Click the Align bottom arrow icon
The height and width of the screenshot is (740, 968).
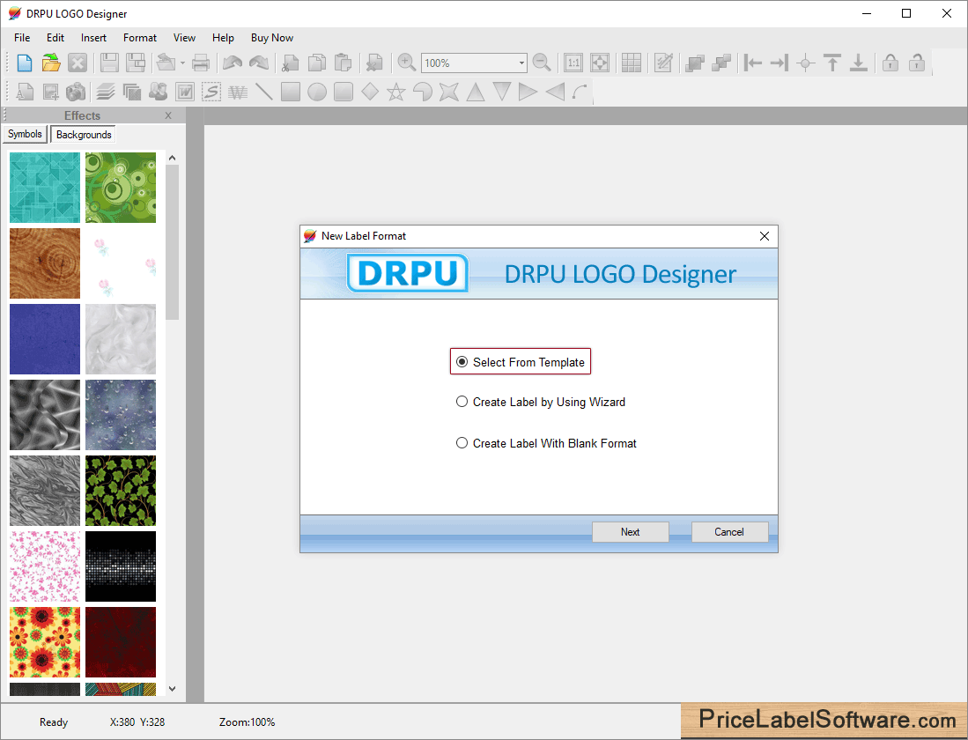[859, 63]
